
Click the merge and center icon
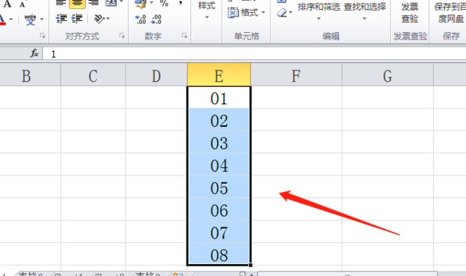coord(110,3)
